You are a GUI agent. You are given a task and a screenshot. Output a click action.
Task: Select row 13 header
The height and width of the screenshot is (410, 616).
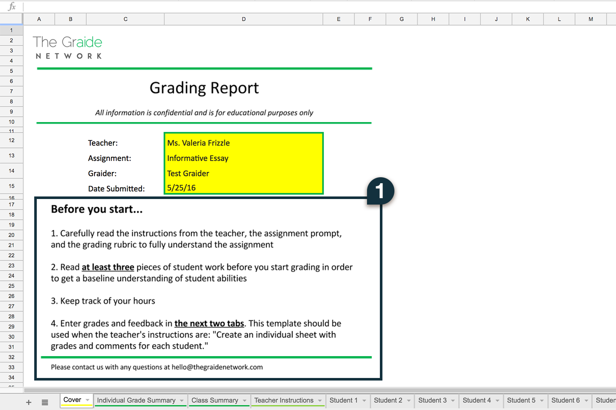[x=12, y=155]
